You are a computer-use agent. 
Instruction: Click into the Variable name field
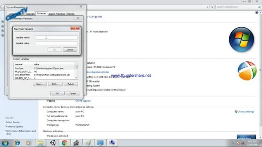pos(56,38)
